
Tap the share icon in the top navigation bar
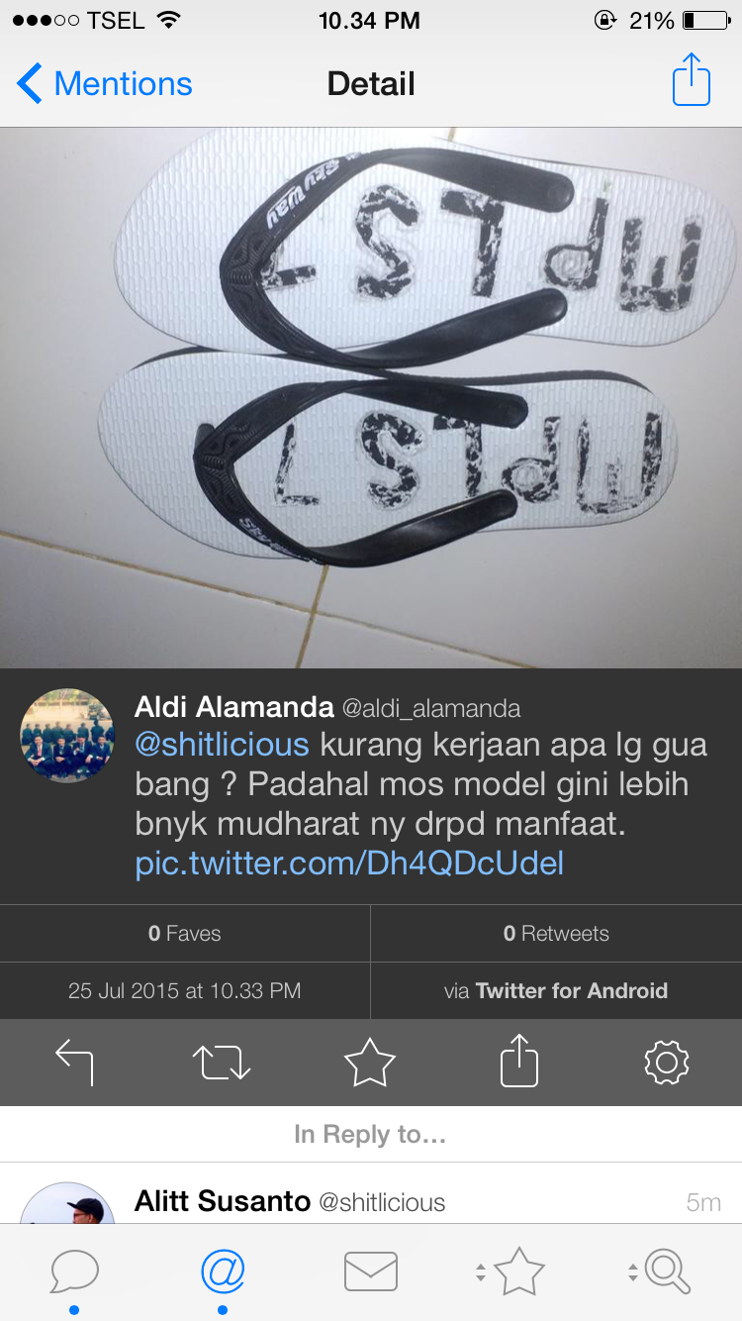point(692,79)
